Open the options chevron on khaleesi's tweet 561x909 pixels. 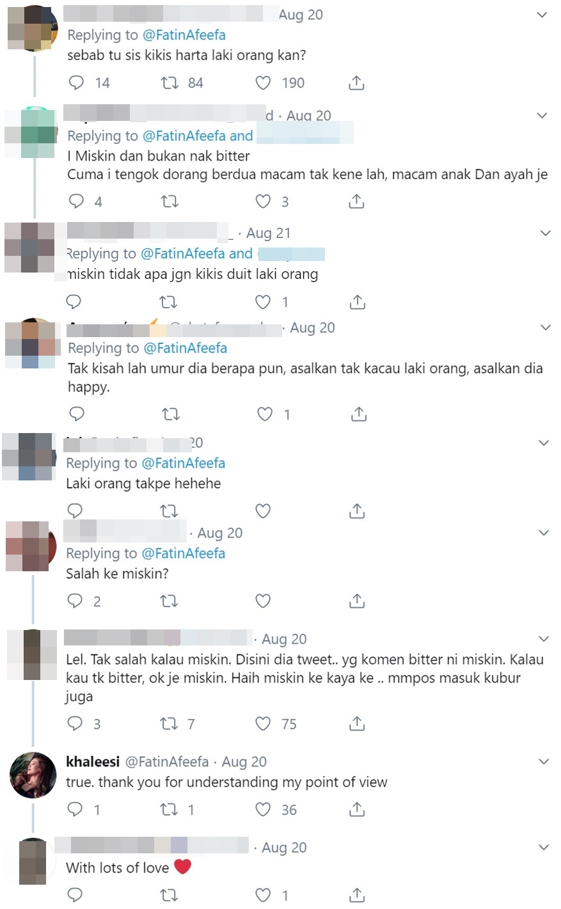coord(544,761)
